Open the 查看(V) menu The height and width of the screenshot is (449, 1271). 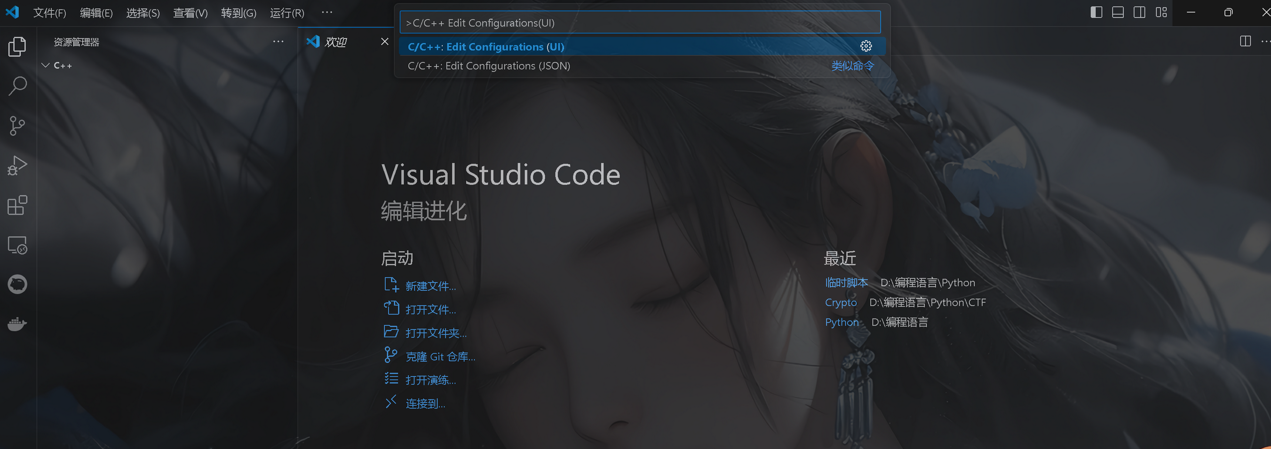tap(191, 13)
